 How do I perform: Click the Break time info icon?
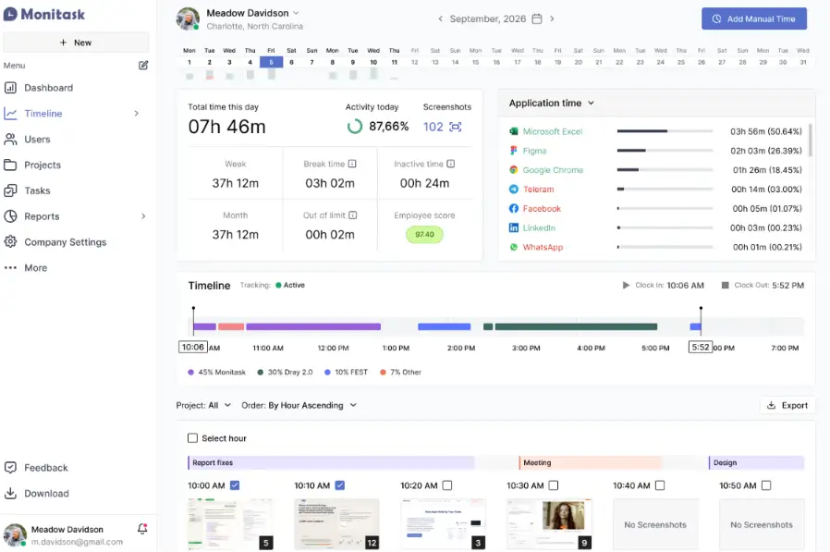352,164
